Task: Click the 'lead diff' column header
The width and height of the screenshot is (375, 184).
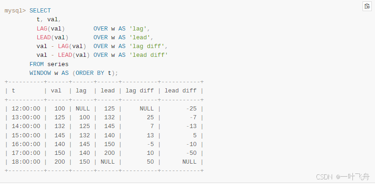Action: (181, 91)
